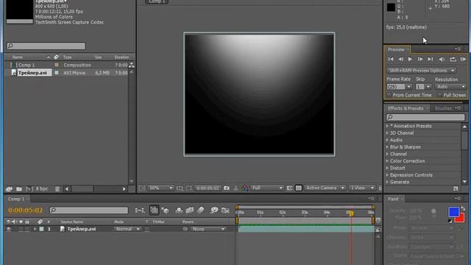Select Comp 1 in the Project panel

click(x=26, y=65)
